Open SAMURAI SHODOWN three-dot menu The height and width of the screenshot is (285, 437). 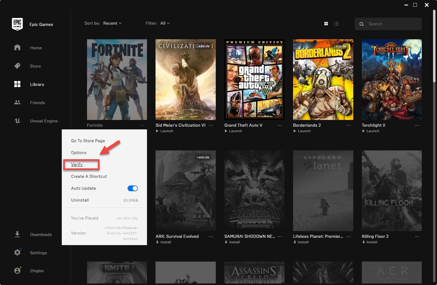pyautogui.click(x=280, y=237)
